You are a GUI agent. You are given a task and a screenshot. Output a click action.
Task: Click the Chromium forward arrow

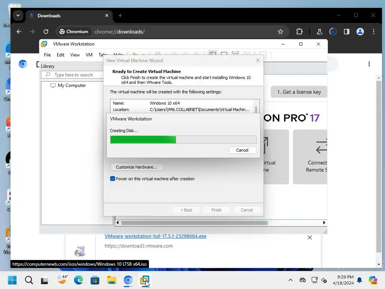click(x=32, y=32)
